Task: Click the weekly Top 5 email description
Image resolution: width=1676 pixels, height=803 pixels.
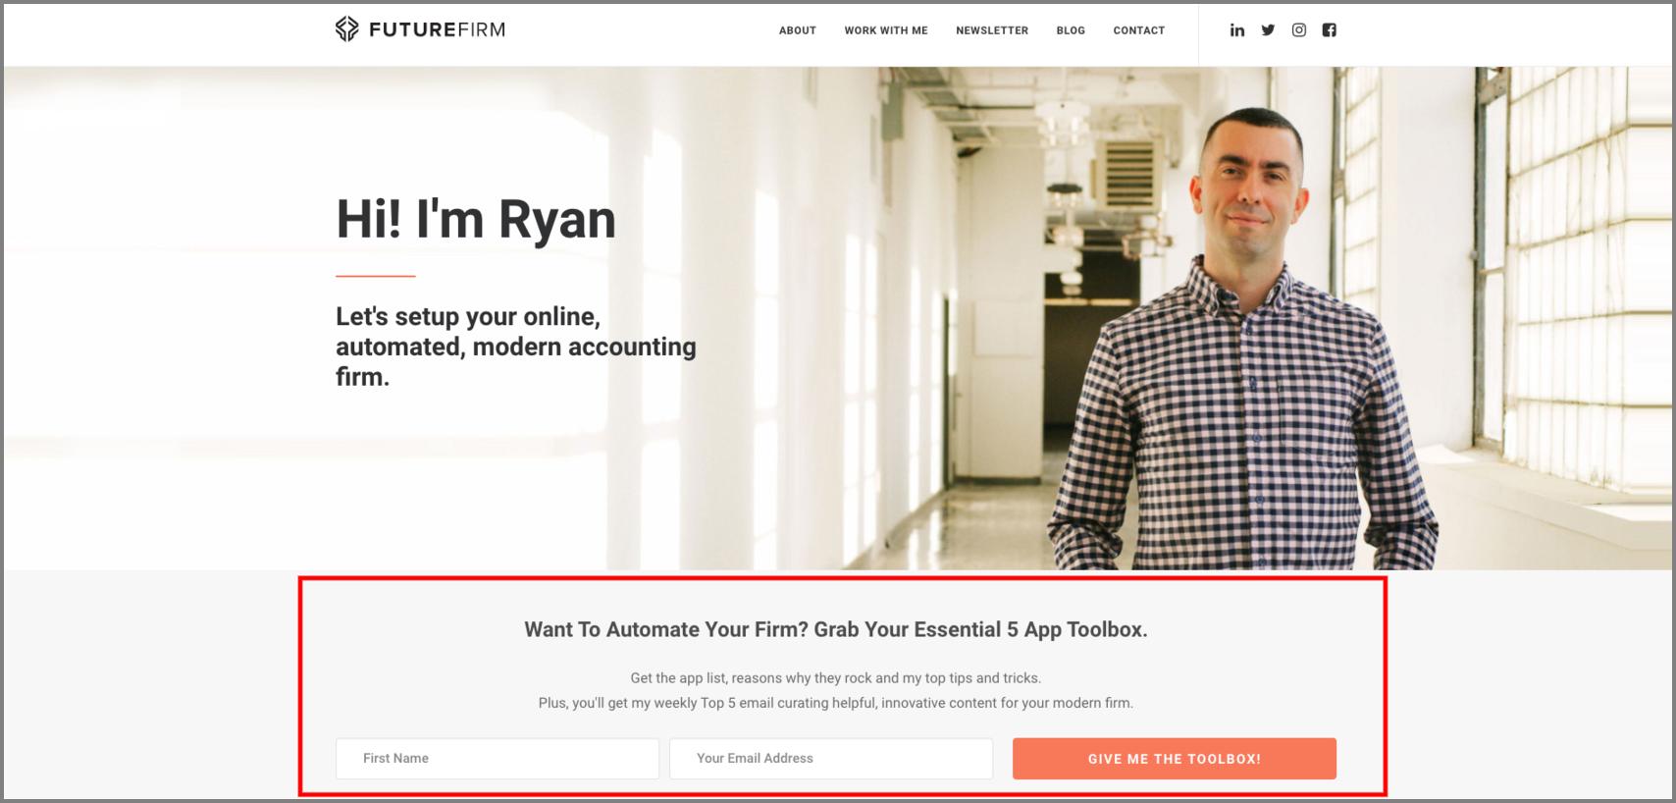Action: (836, 703)
